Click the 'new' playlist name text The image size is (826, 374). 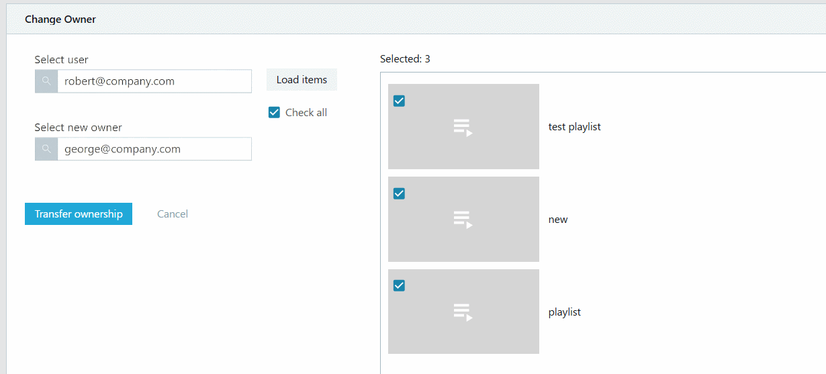[558, 220]
